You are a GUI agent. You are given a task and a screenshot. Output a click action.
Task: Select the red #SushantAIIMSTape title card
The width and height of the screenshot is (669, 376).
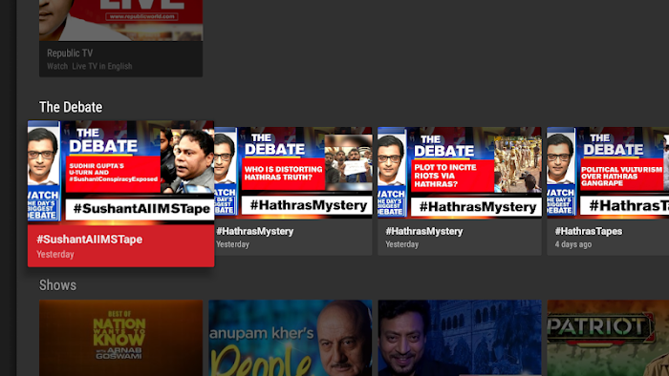[x=120, y=245]
